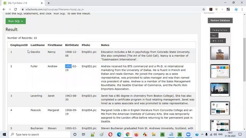Image resolution: width=246 pixels, height=138 pixels.
Task: Click the LastName column header
Action: point(38,45)
